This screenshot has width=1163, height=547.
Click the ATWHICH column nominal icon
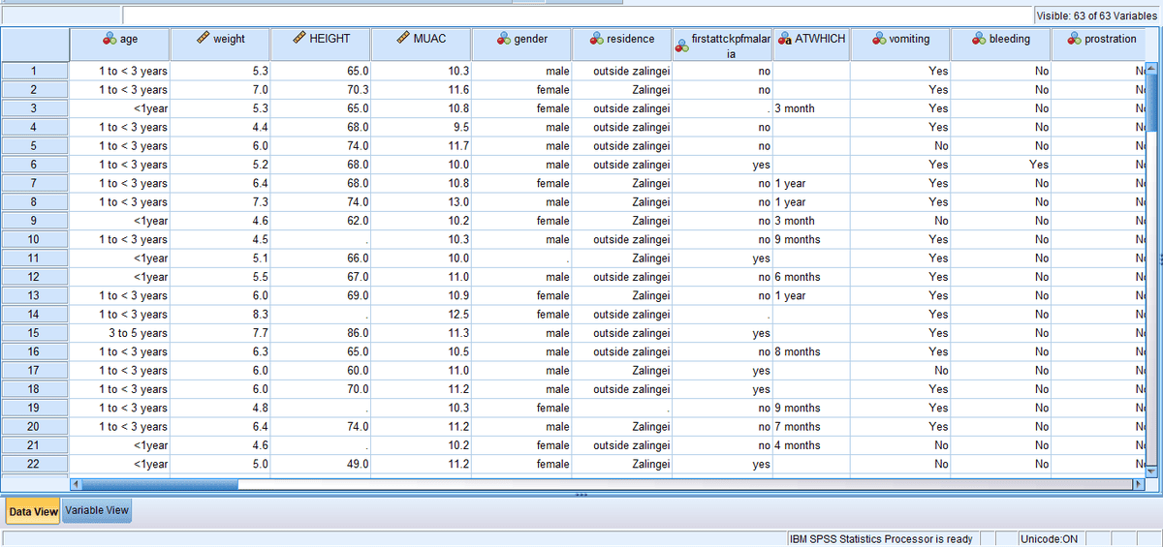pyautogui.click(x=785, y=39)
